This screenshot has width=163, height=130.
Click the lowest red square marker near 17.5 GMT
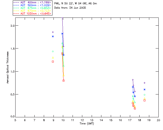click(135, 108)
